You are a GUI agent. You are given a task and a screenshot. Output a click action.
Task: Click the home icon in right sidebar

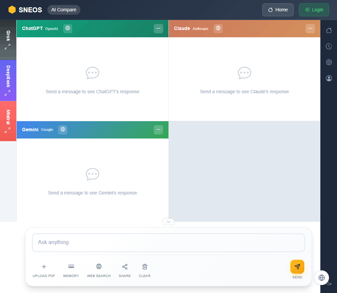click(329, 30)
